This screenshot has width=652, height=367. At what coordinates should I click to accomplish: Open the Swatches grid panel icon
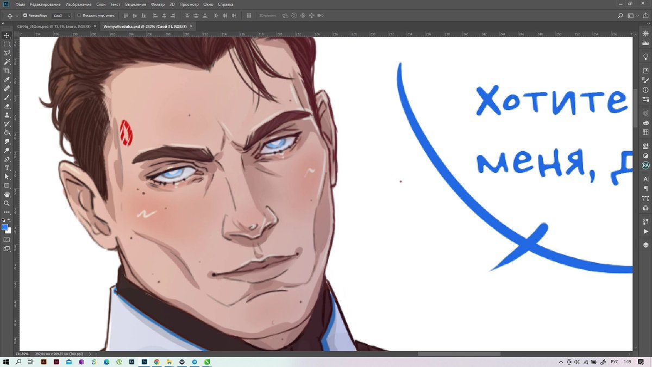click(x=645, y=132)
